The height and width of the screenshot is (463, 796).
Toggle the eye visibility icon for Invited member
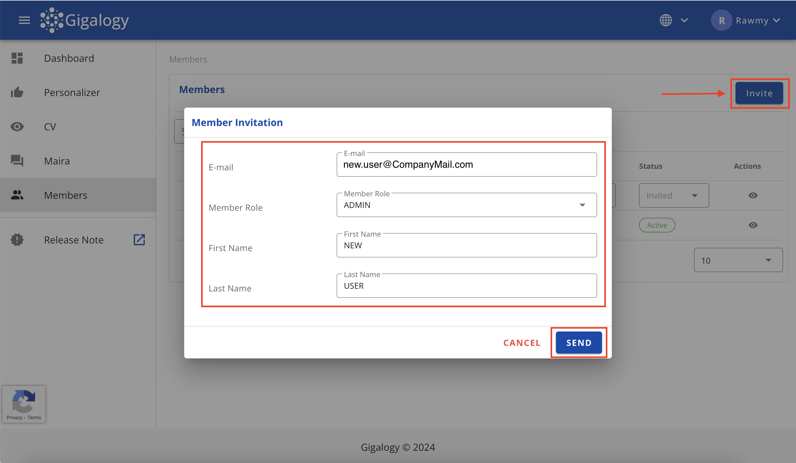pos(753,195)
